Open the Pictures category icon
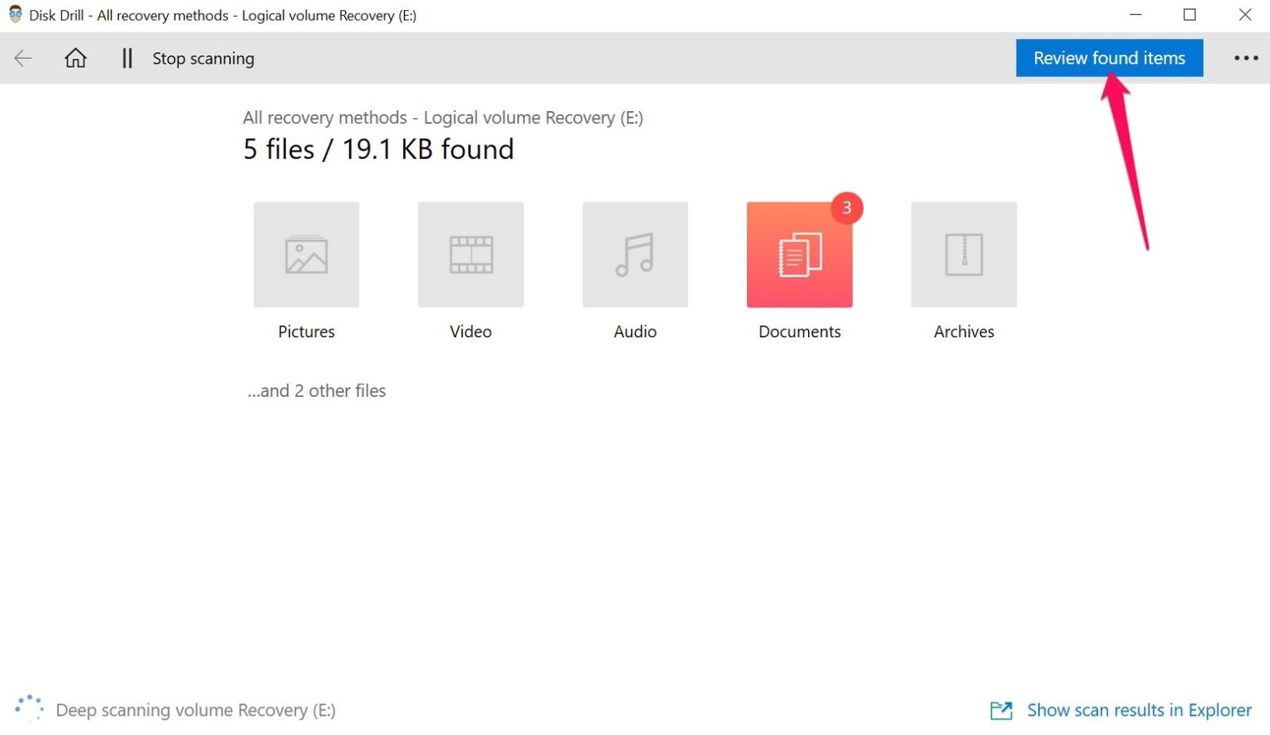Image resolution: width=1270 pixels, height=735 pixels. (306, 254)
